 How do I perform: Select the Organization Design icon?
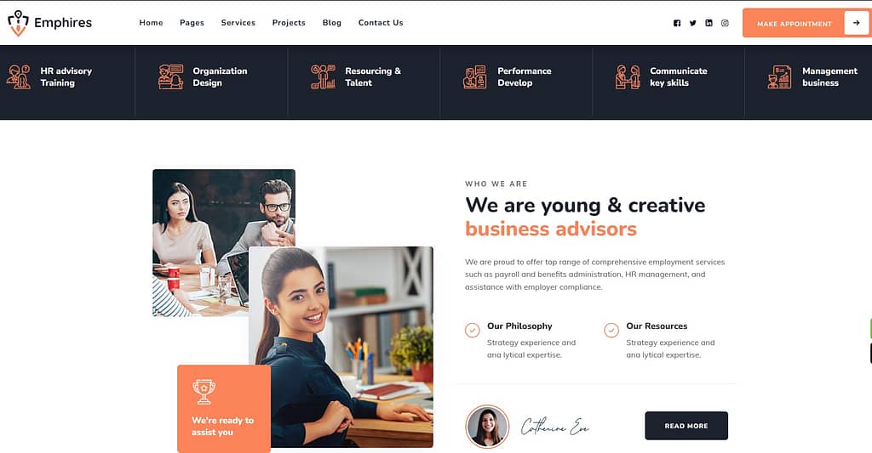170,76
